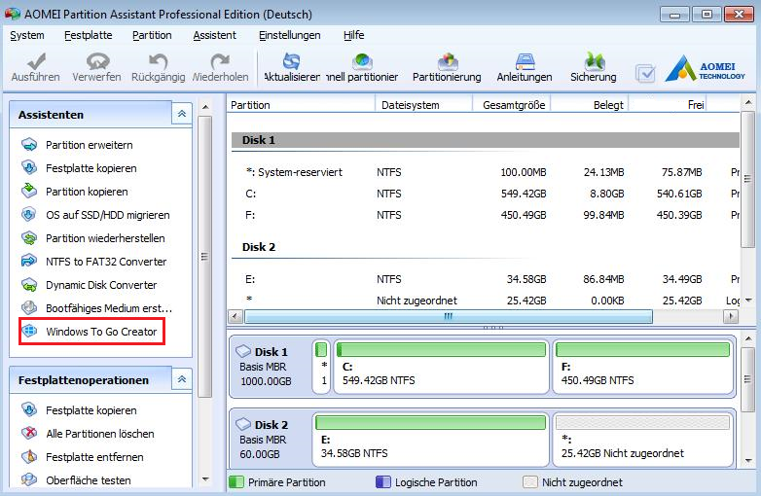Click the NTFS to FAT32 Converter icon
Screen dimensions: 761x496
[x=29, y=261]
